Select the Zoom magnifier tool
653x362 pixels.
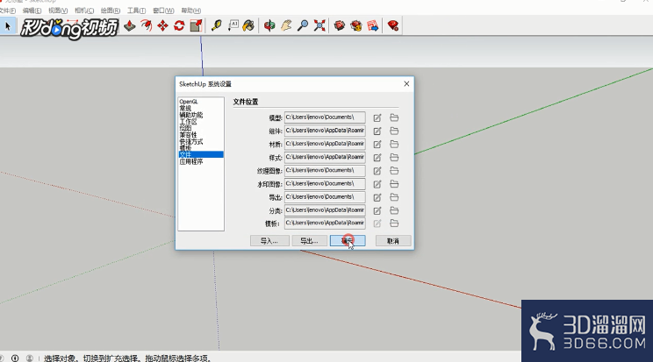(x=303, y=25)
